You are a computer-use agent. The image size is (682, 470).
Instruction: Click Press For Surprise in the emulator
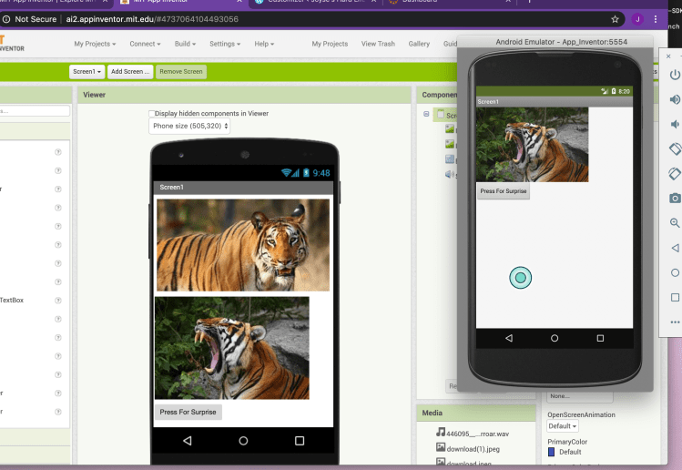coord(504,191)
